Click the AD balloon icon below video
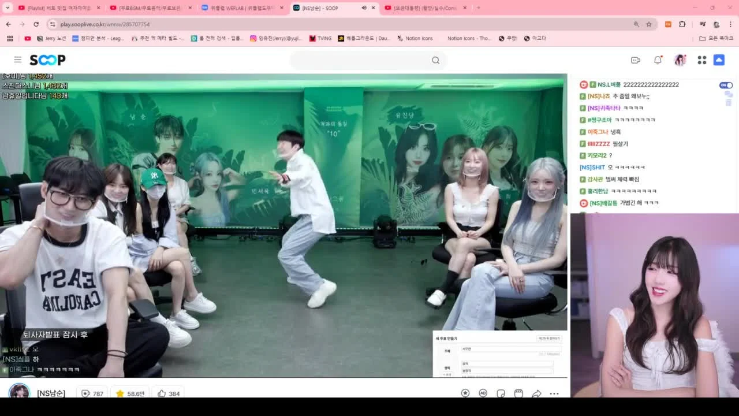Image resolution: width=739 pixels, height=416 pixels. point(483,393)
